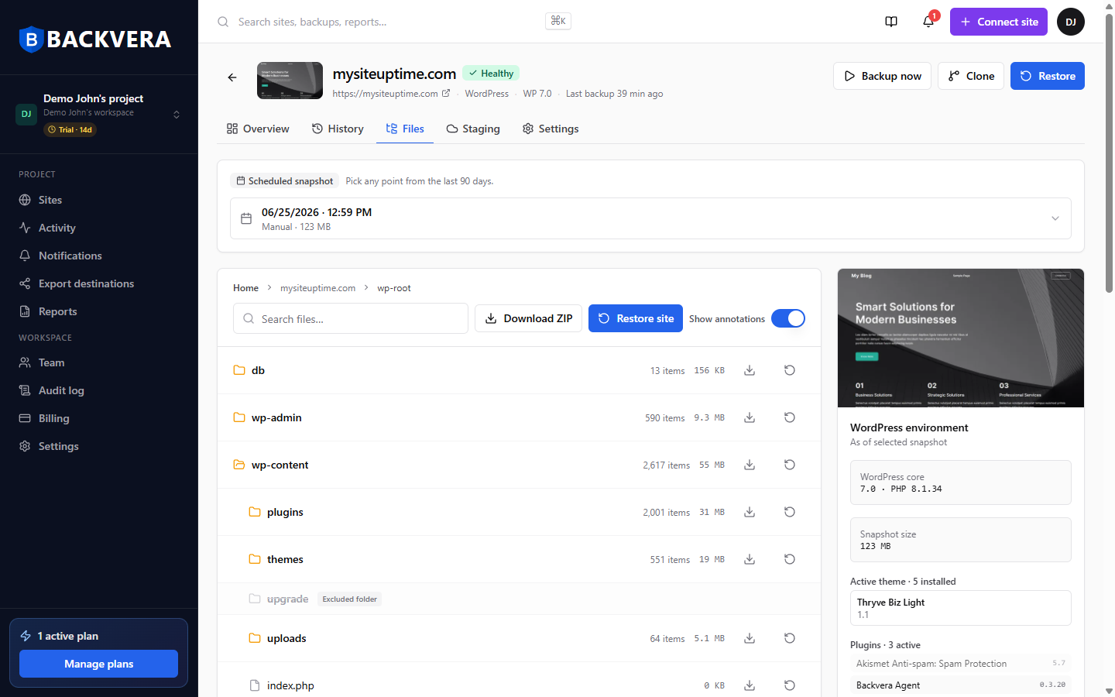Screen dimensions: 1115x697
Task: Open the snapshot date dropdown
Action: (650, 218)
